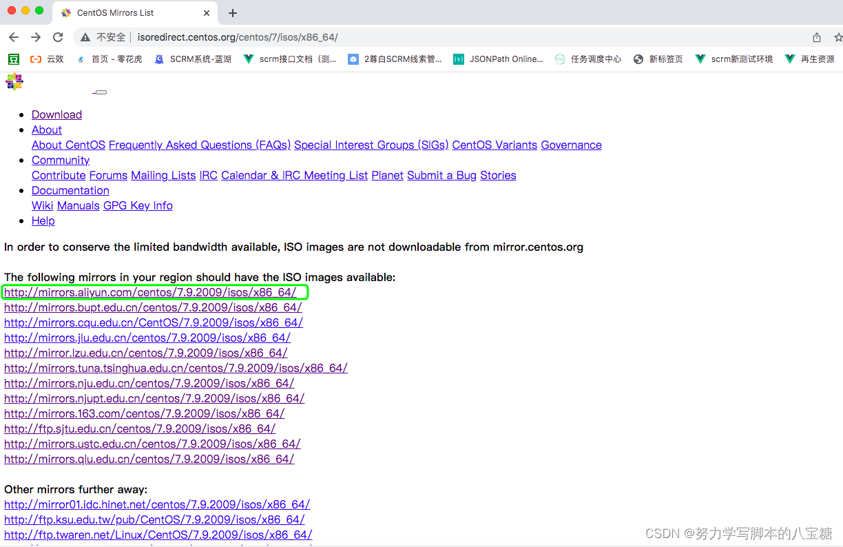843x547 pixels.
Task: Open the Help link
Action: point(43,221)
